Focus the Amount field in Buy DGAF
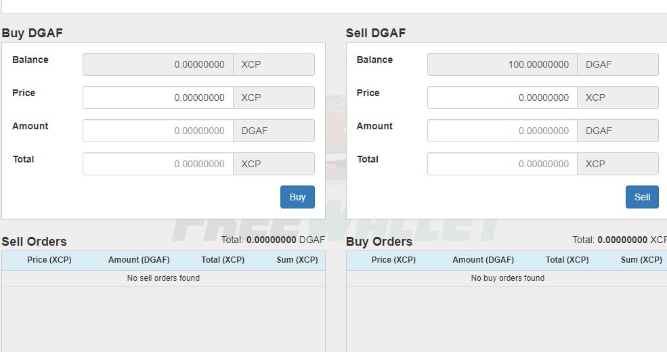This screenshot has height=352, width=667. (158, 131)
